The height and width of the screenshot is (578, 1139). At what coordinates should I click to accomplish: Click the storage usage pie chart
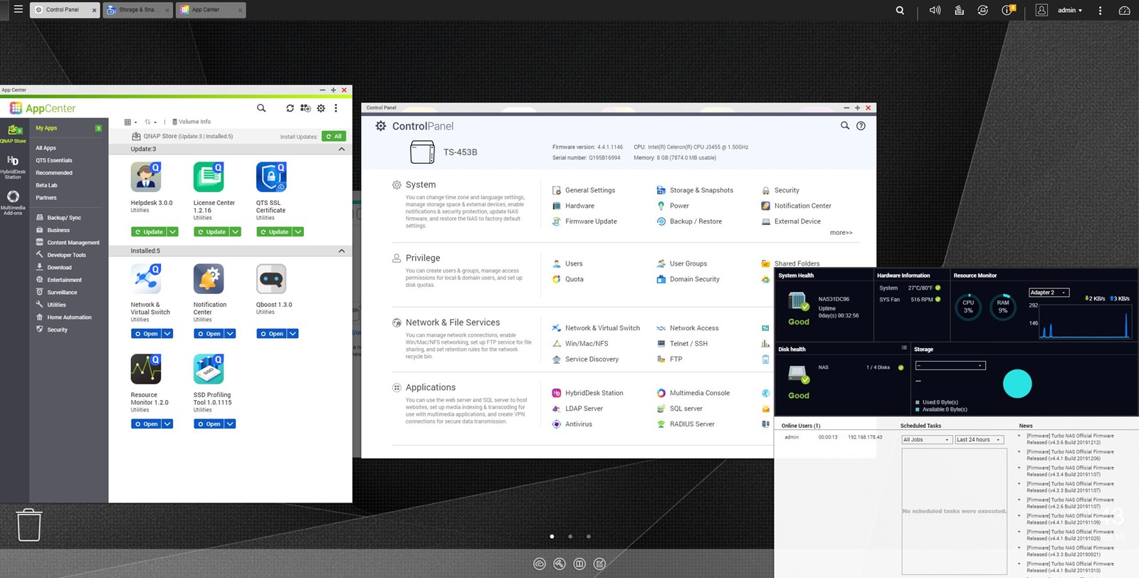click(x=1017, y=384)
